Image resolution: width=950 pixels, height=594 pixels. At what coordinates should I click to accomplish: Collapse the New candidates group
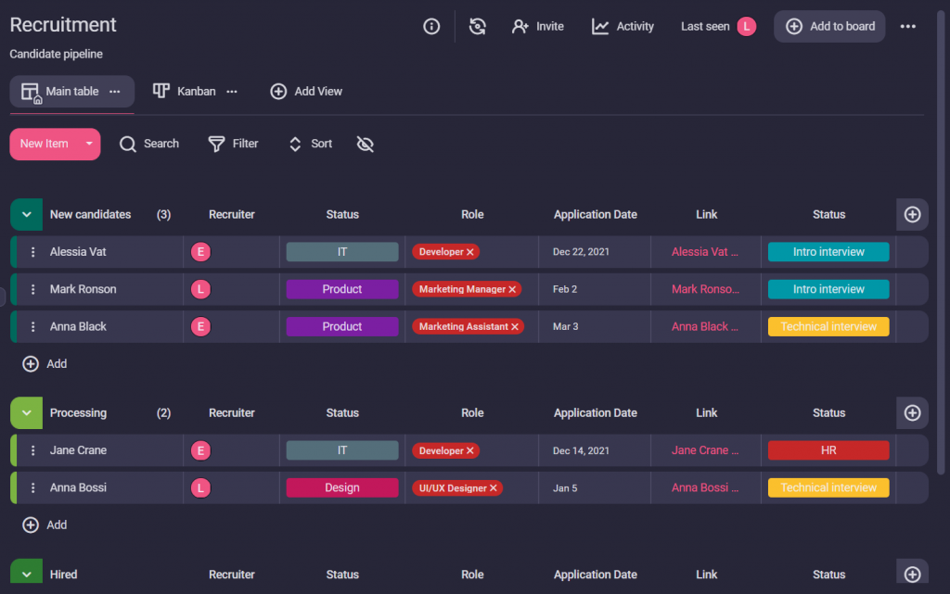pyautogui.click(x=26, y=214)
